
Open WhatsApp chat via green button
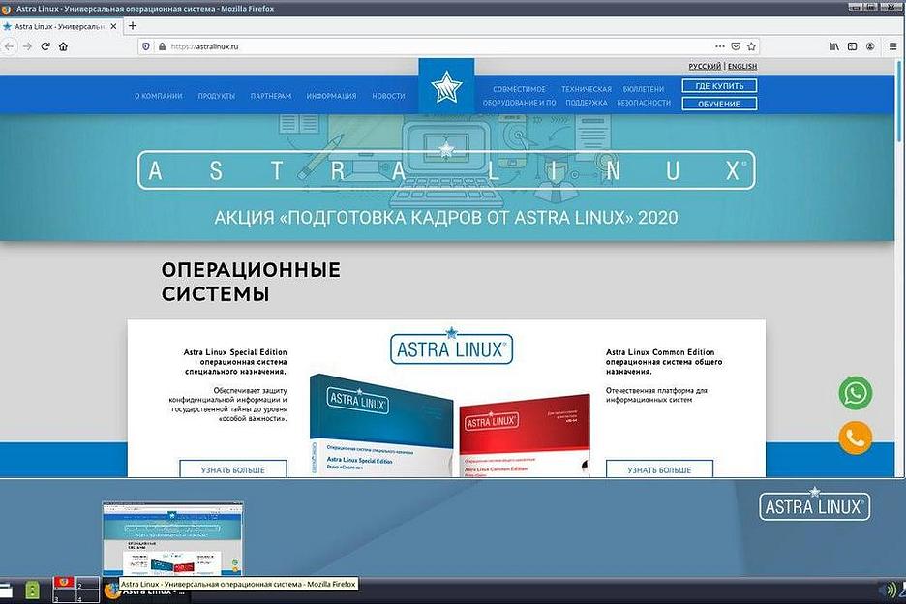click(x=855, y=393)
